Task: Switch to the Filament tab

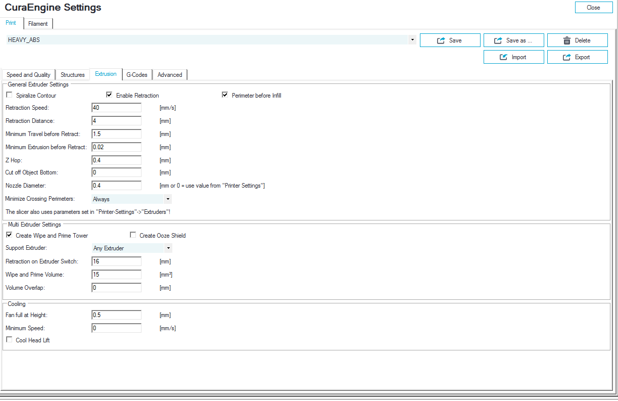Action: [38, 24]
